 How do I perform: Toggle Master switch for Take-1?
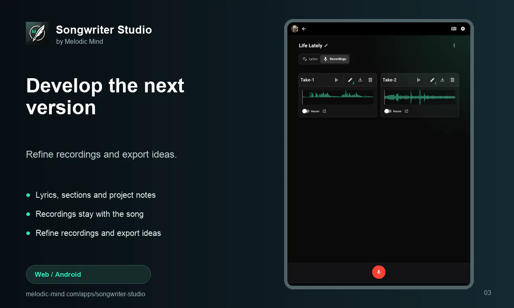click(306, 111)
